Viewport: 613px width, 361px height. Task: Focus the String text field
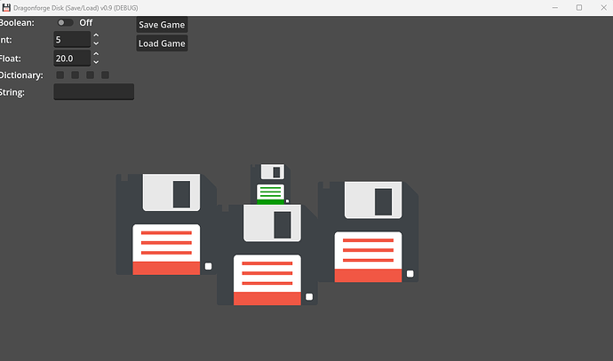click(94, 92)
